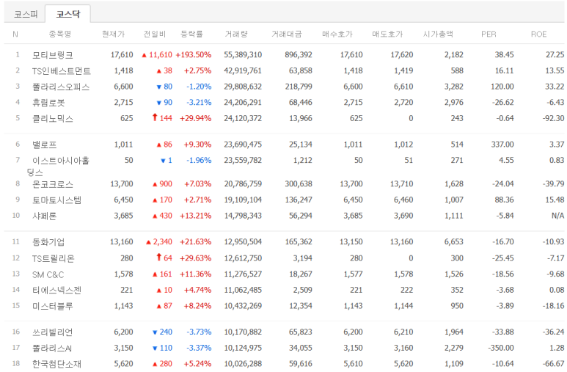This screenshot has width=567, height=372.
Task: Click the -350.00 PER value
Action: [x=501, y=348]
